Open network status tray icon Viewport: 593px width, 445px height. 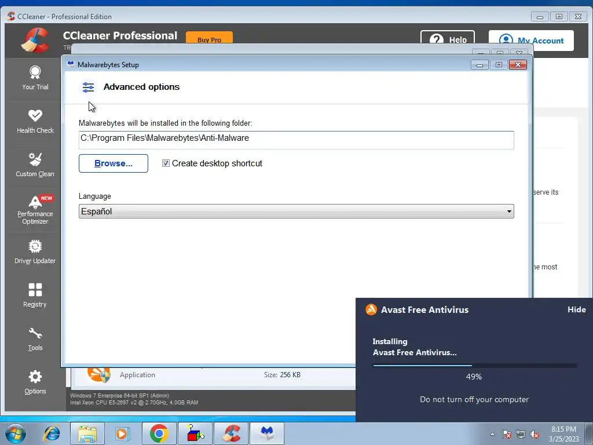(521, 434)
